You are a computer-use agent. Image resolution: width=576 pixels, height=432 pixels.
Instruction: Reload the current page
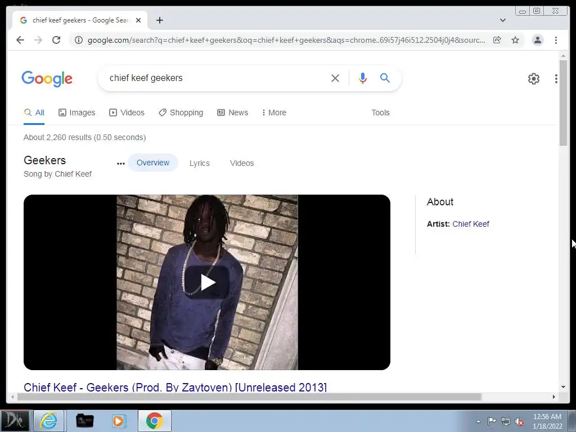56,40
